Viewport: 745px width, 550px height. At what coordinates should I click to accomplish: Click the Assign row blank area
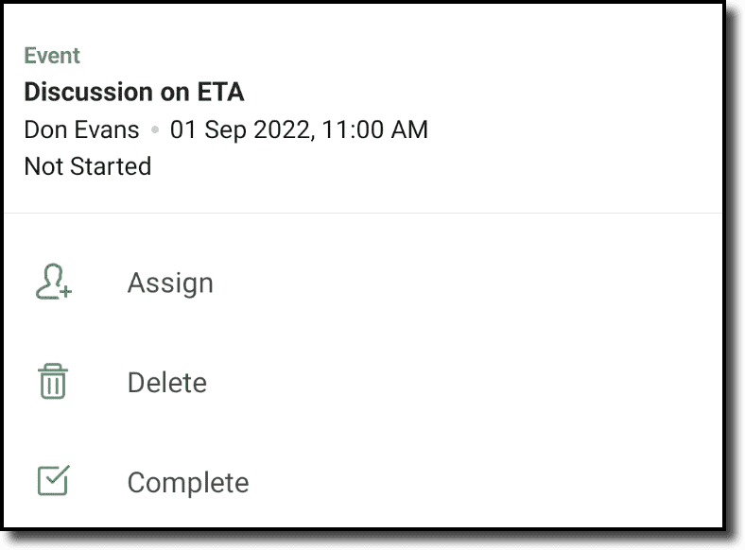(x=473, y=283)
